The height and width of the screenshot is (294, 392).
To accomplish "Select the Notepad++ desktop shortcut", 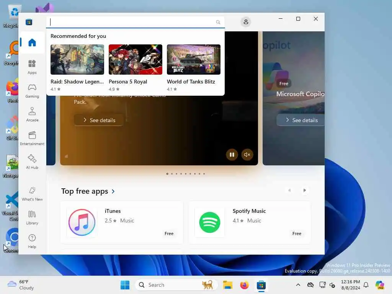I will pyautogui.click(x=11, y=166).
